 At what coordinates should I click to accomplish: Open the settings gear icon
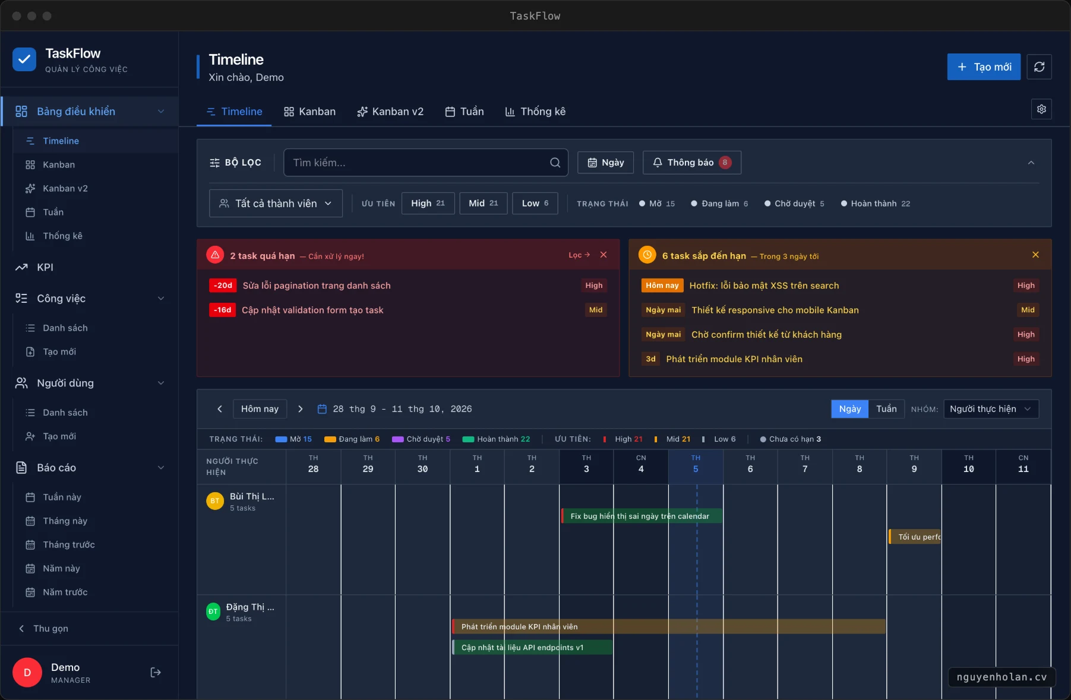[1041, 109]
